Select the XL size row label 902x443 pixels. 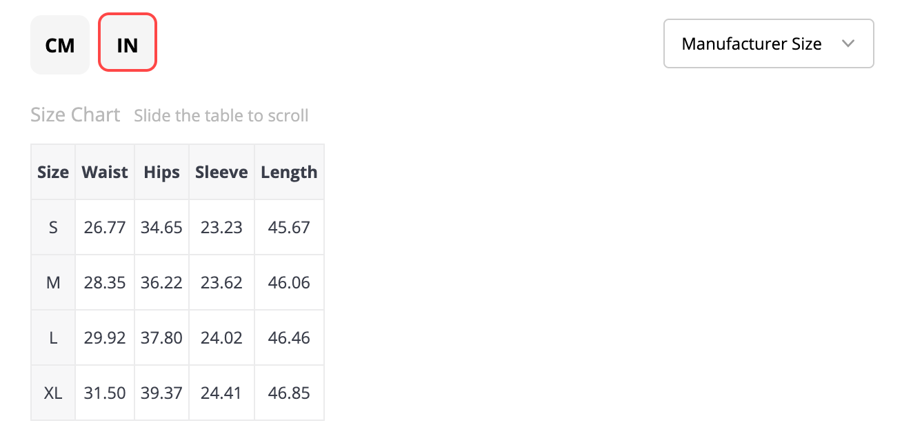coord(53,393)
